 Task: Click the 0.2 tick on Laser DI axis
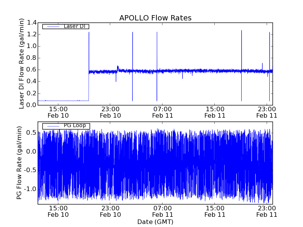pos(32,93)
